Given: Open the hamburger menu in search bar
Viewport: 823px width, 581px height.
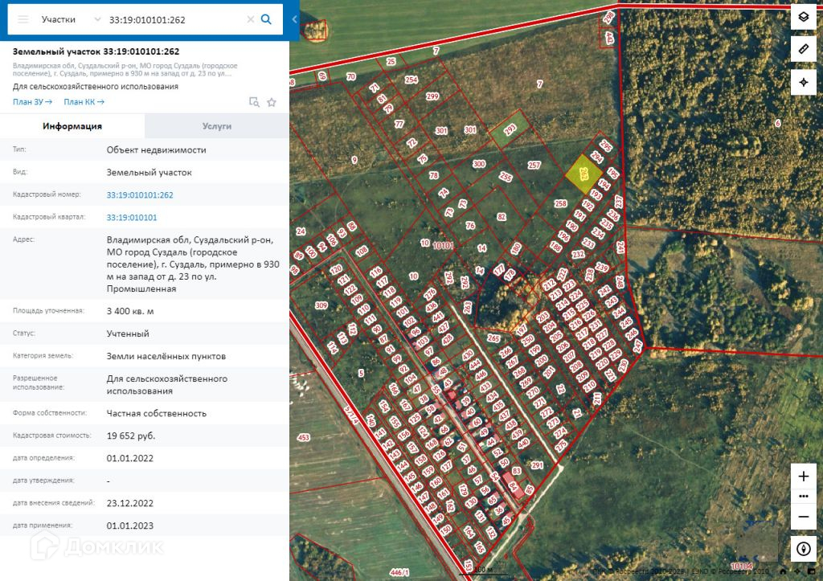Looking at the screenshot, I should tap(23, 19).
